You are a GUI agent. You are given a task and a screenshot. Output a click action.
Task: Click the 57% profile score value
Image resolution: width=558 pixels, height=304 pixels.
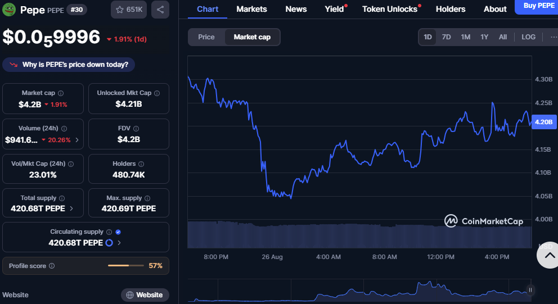155,266
